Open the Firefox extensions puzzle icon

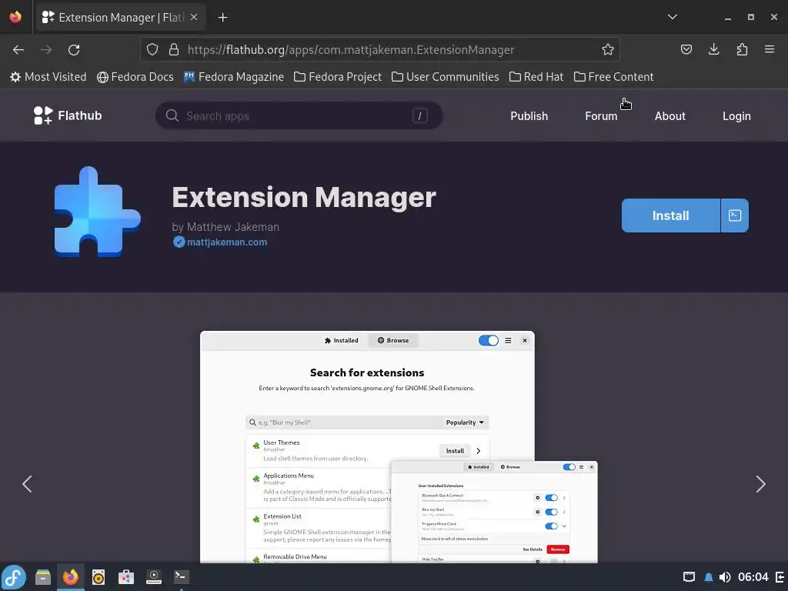(742, 49)
